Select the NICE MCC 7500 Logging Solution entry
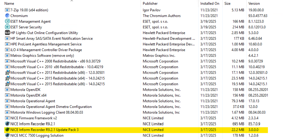Screen dimensions: 283x139 [37, 135]
